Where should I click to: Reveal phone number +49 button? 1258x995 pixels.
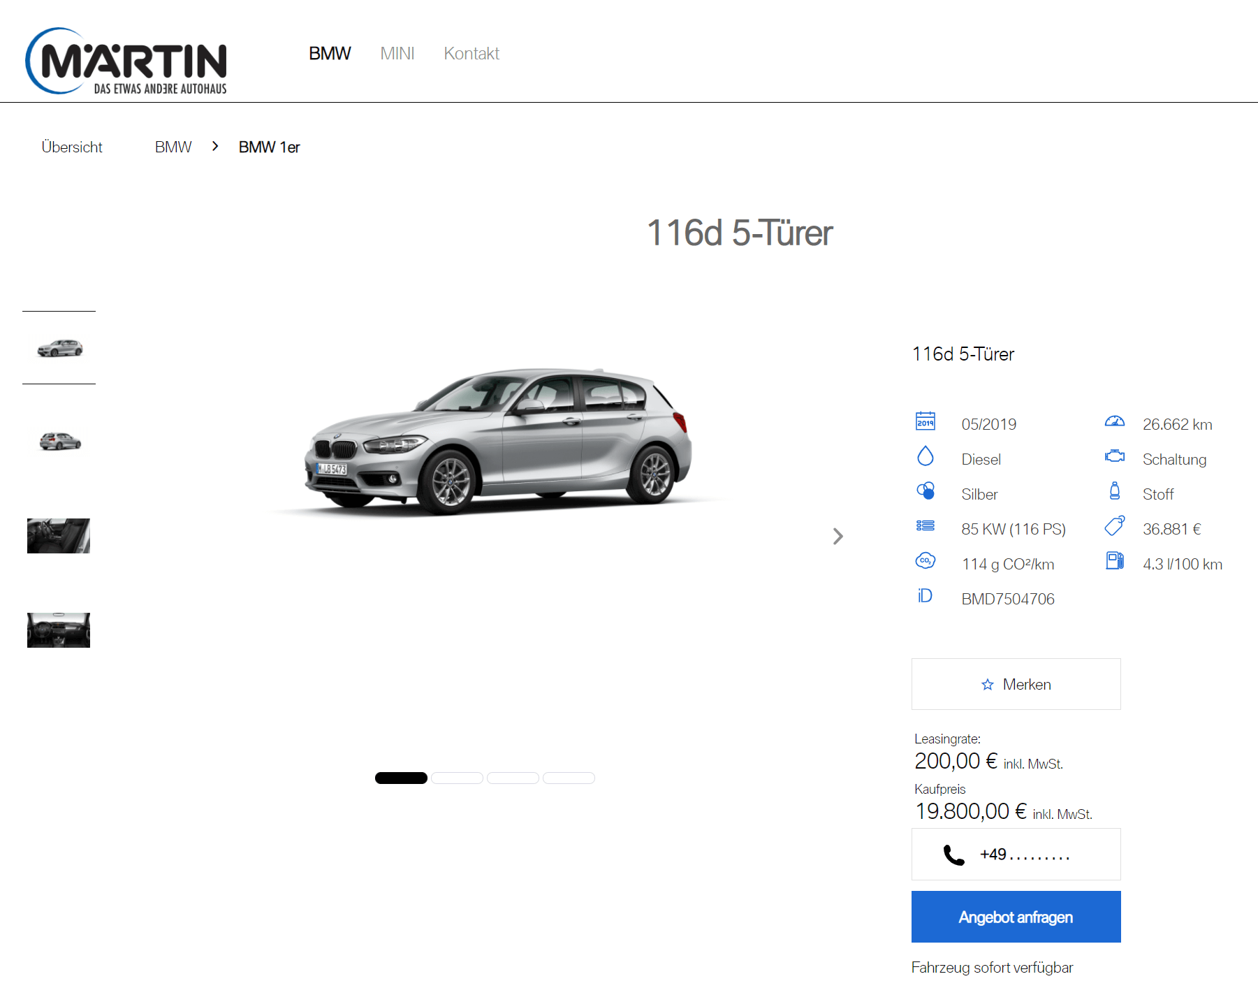[x=1016, y=854]
